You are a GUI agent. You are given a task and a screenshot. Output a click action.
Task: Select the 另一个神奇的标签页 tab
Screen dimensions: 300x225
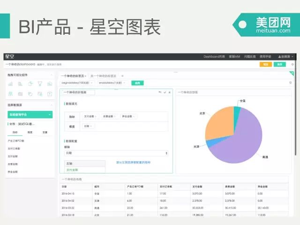pos(103,76)
